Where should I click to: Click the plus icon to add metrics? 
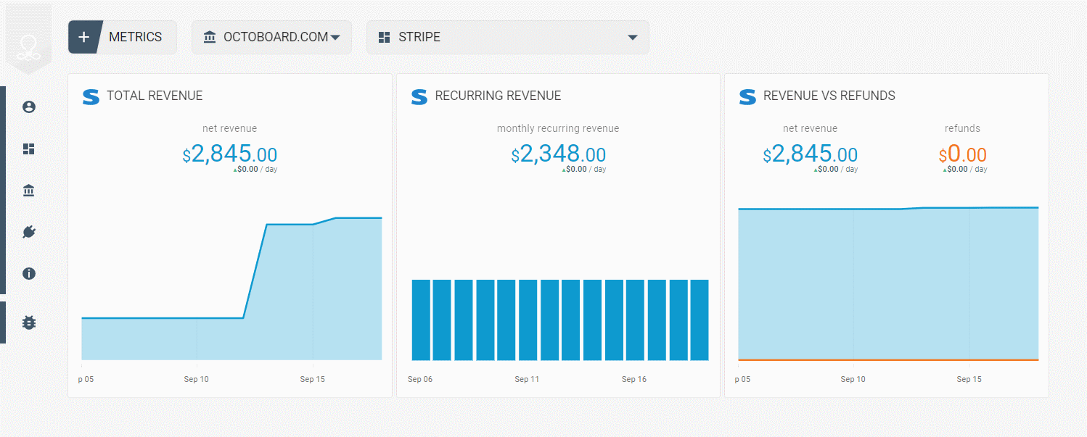click(84, 37)
